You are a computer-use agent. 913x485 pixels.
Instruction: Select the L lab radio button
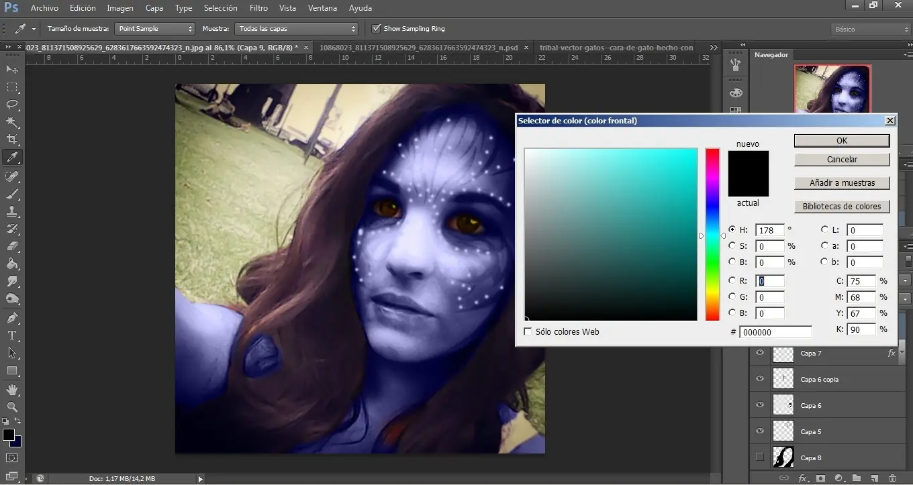(x=824, y=229)
